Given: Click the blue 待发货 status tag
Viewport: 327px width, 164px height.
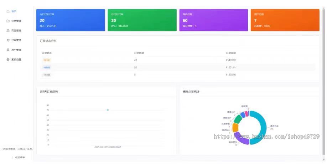Looking at the screenshot, I should [47, 67].
